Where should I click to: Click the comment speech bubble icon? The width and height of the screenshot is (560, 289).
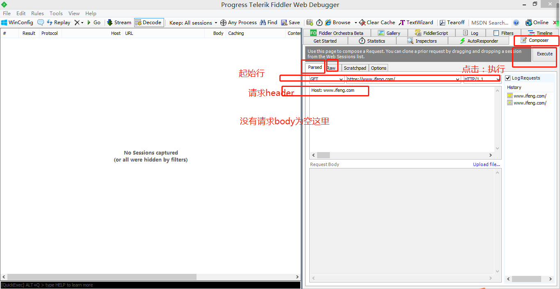(x=41, y=23)
